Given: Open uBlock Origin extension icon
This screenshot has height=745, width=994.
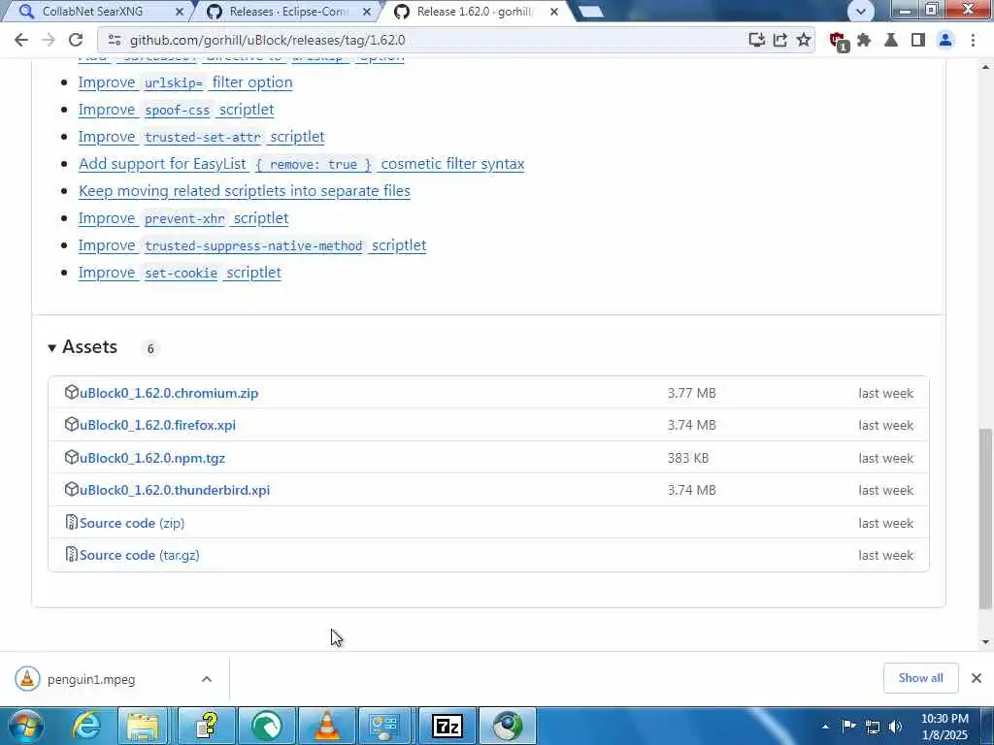Looking at the screenshot, I should click(x=838, y=41).
